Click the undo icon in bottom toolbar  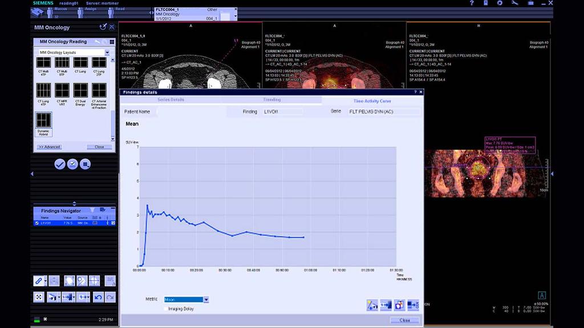click(x=98, y=297)
